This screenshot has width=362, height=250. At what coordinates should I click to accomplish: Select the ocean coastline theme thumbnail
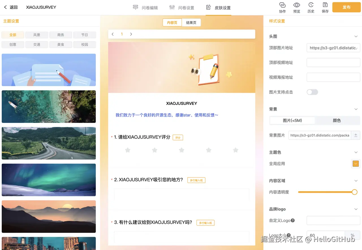[x=49, y=106]
